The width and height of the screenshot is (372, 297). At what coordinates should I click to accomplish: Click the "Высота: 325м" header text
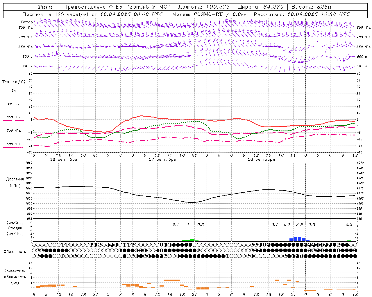(311, 7)
